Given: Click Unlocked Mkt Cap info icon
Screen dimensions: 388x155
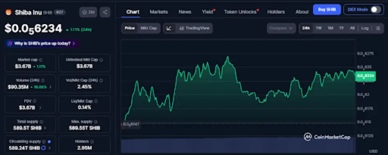Looking at the screenshot, I should coord(101,60).
